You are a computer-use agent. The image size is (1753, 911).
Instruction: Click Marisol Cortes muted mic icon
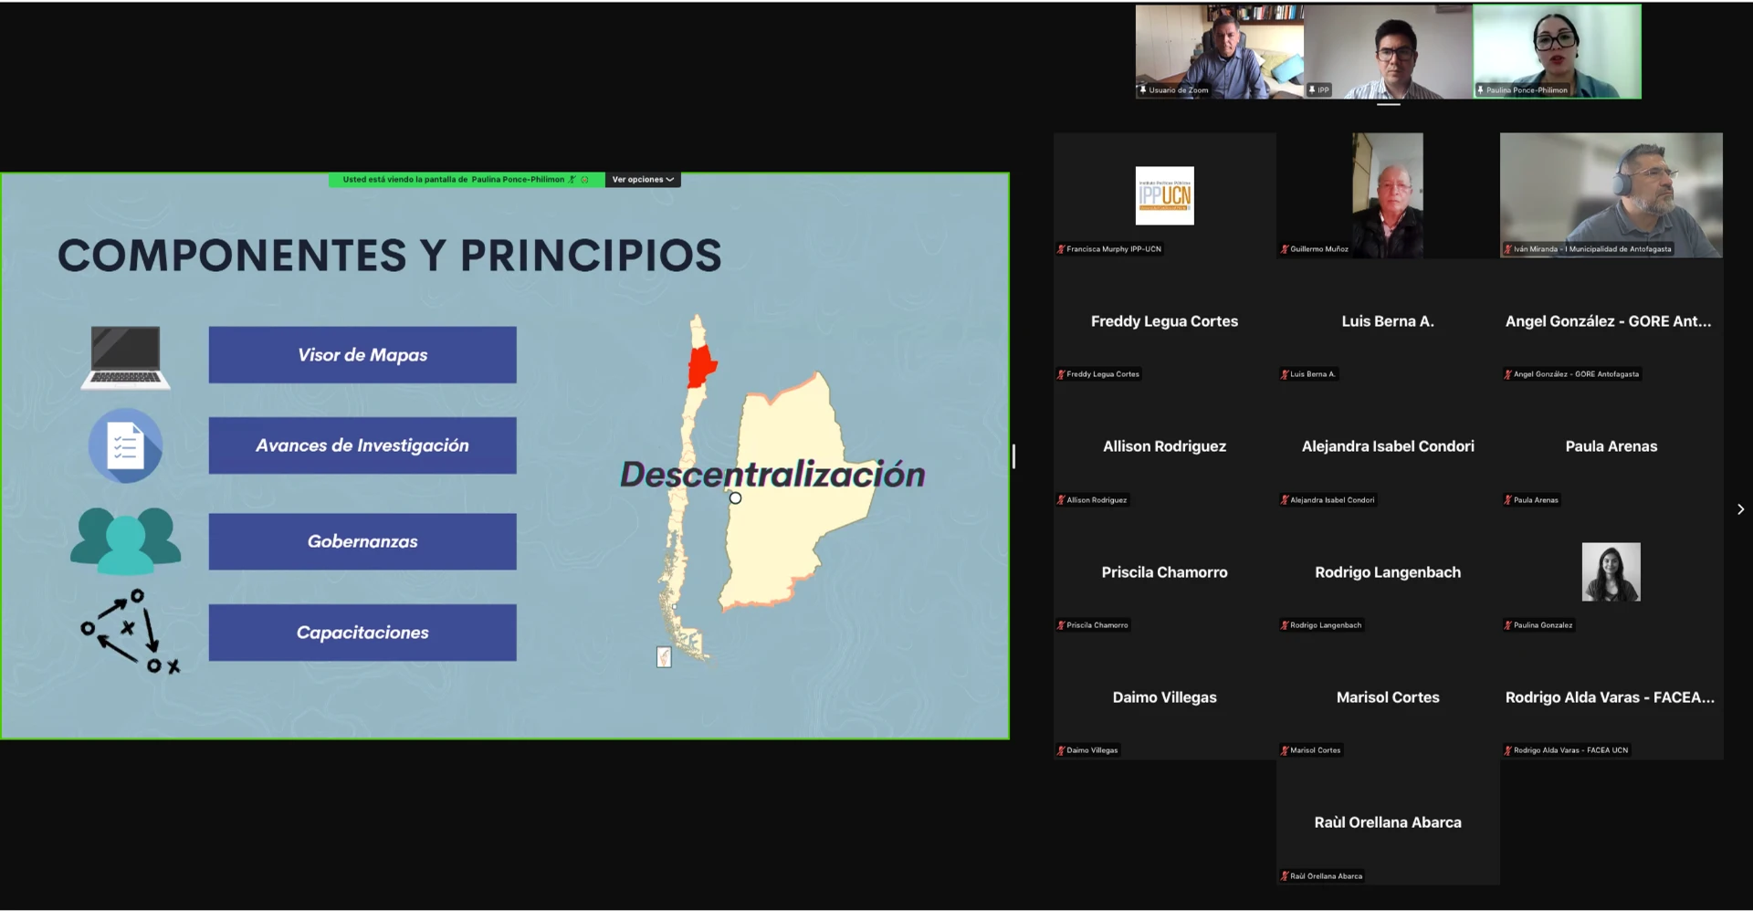coord(1285,750)
